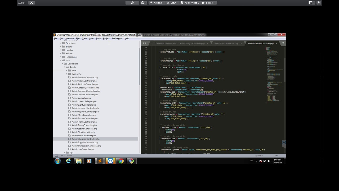The width and height of the screenshot is (339, 191).
Task: Click the PHP syntax selector
Action: tap(276, 156)
